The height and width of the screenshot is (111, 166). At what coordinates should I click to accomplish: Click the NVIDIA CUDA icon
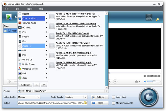[149, 17]
